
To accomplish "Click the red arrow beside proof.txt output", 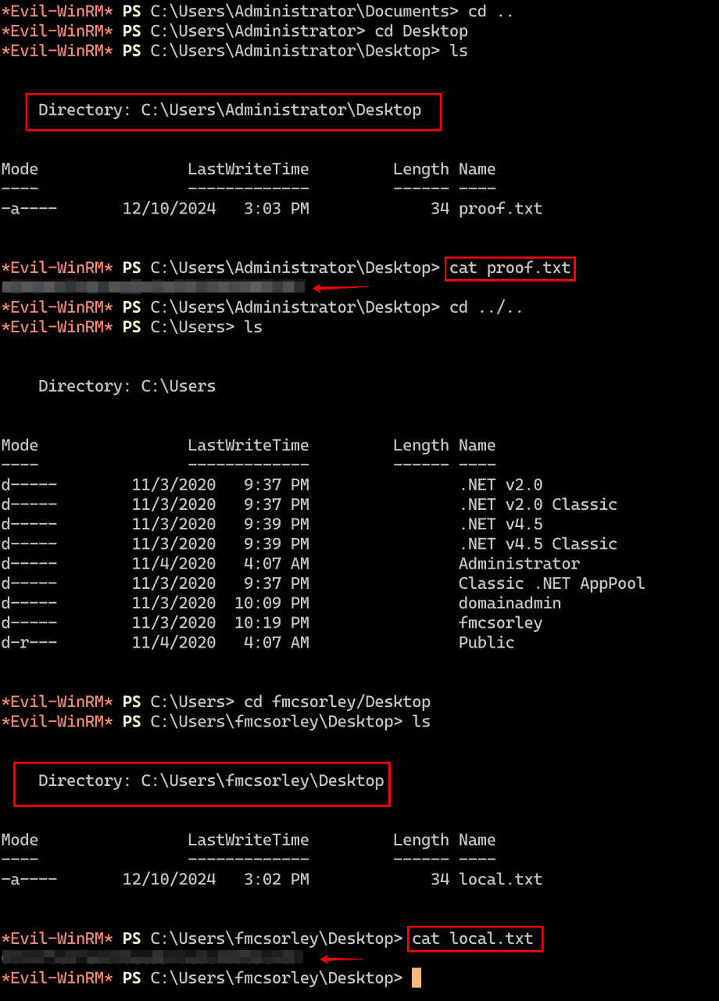I will 341,288.
